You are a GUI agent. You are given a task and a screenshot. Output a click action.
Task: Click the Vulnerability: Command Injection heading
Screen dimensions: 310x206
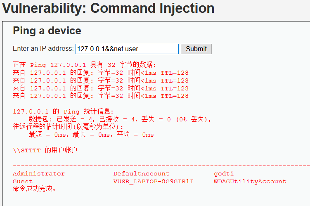point(108,8)
